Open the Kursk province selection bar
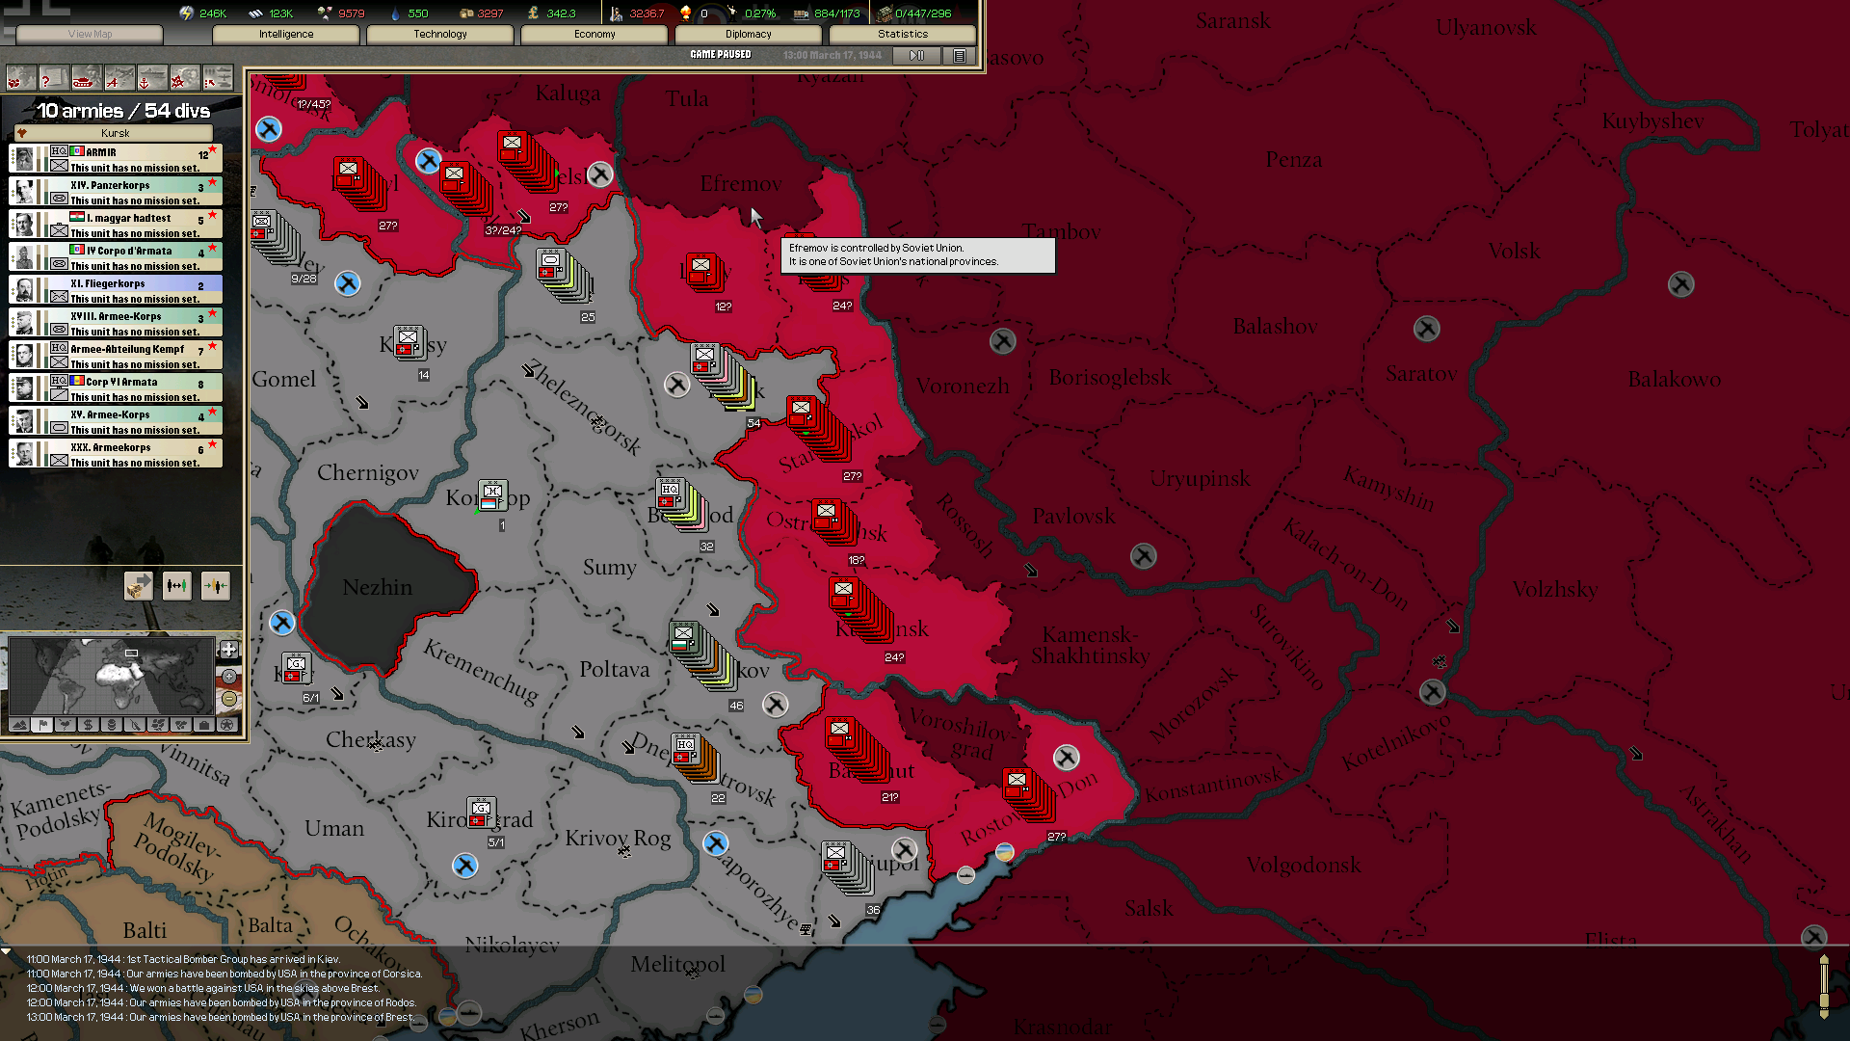Screen dimensions: 1850x1041 click(116, 133)
